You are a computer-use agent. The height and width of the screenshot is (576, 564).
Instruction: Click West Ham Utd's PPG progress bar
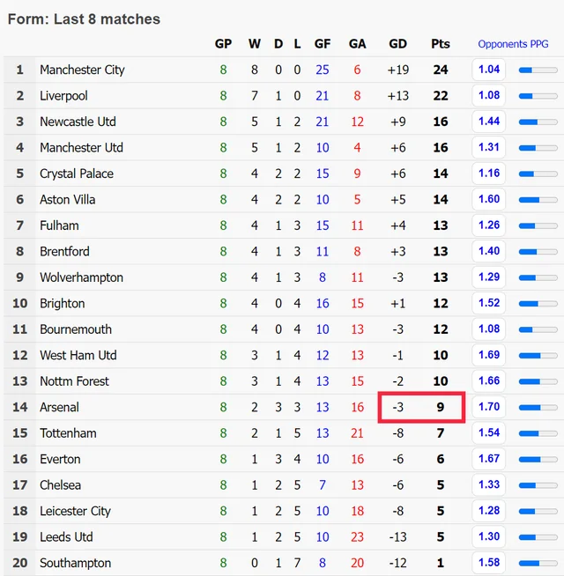click(x=538, y=356)
